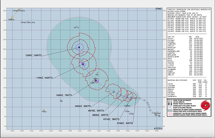Click the storm symbol near Guam
Screen dimensions: 215x138
tap(96, 81)
